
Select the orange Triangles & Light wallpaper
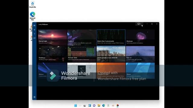pyautogui.click(x=111, y=71)
